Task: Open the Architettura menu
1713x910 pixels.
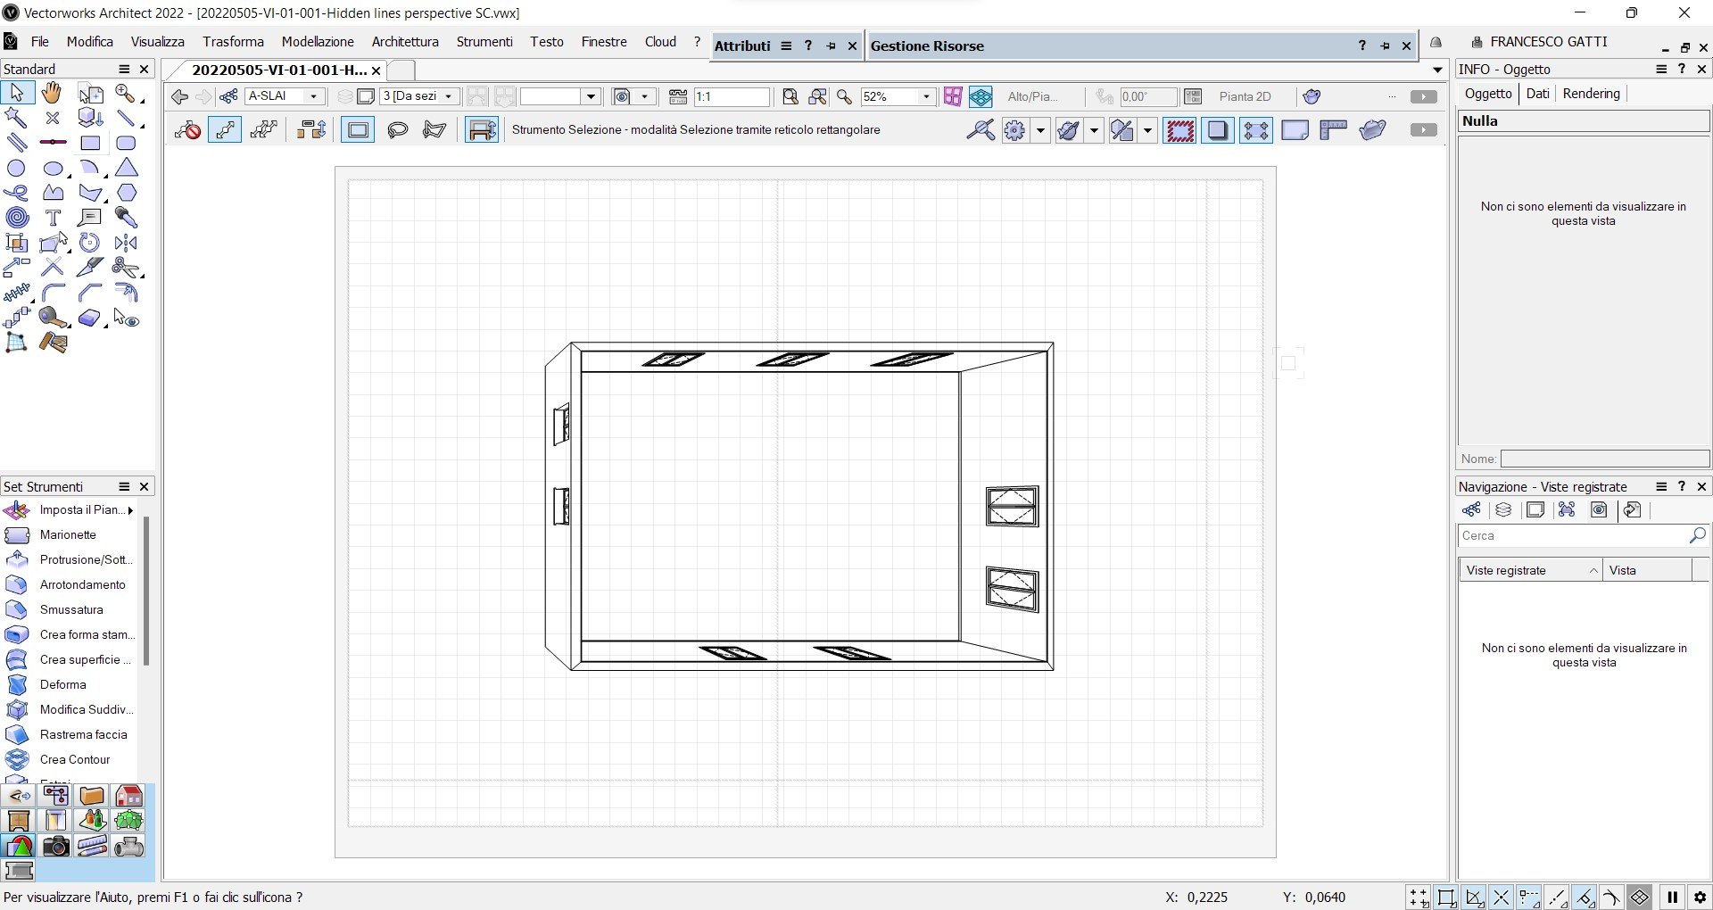Action: click(x=405, y=42)
